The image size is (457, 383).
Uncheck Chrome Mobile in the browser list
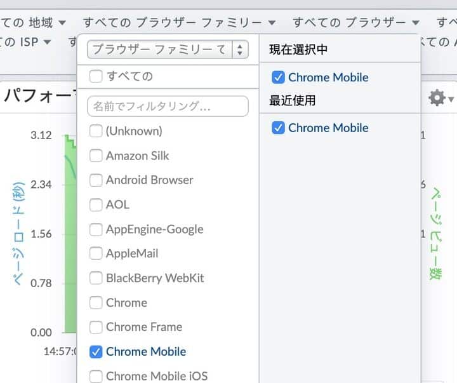tap(96, 352)
